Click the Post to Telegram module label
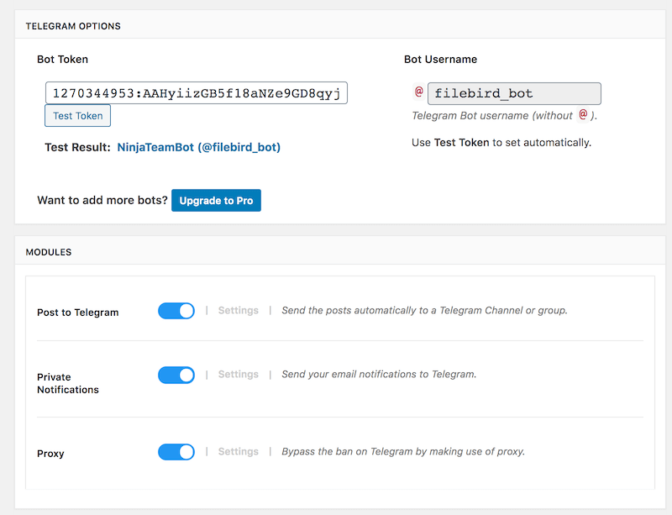The height and width of the screenshot is (515, 672). tap(77, 313)
